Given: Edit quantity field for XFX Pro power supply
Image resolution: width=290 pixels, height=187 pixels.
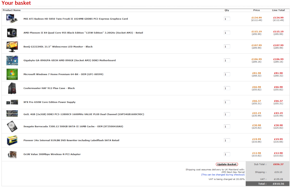Looking at the screenshot, I should (x=227, y=102).
